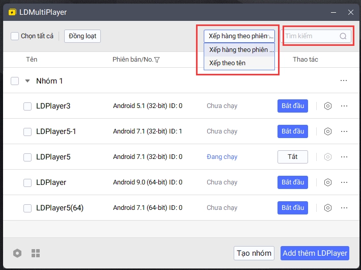The width and height of the screenshot is (361, 270).
Task: Close the LDMultiPlayer window
Action: coord(351,12)
